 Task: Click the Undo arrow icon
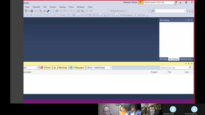65,11
